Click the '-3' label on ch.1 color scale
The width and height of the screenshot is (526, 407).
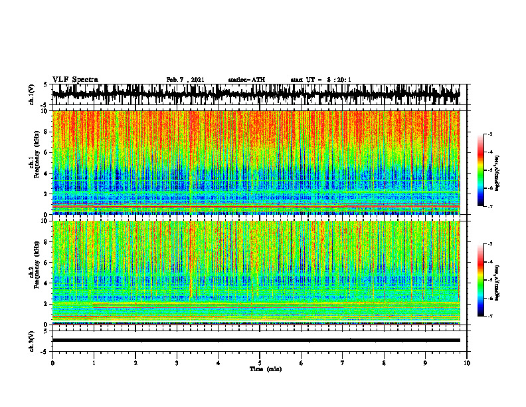tap(490, 134)
